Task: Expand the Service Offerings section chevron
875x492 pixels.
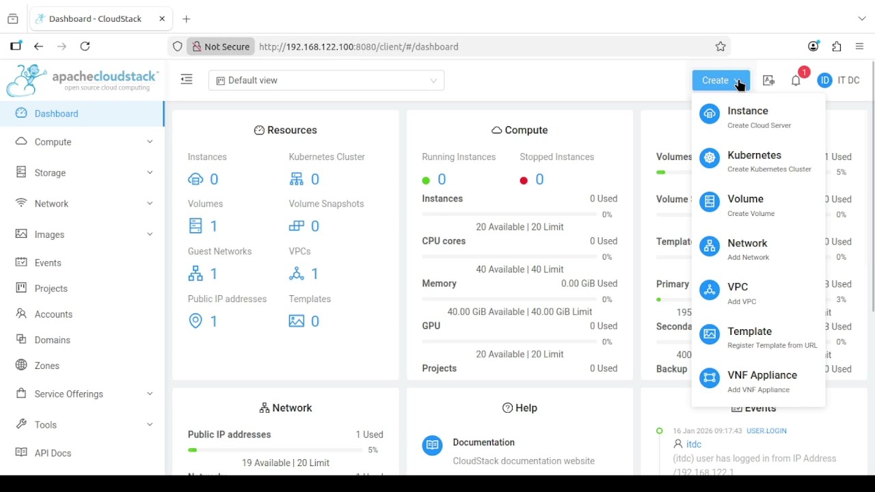Action: pos(150,394)
